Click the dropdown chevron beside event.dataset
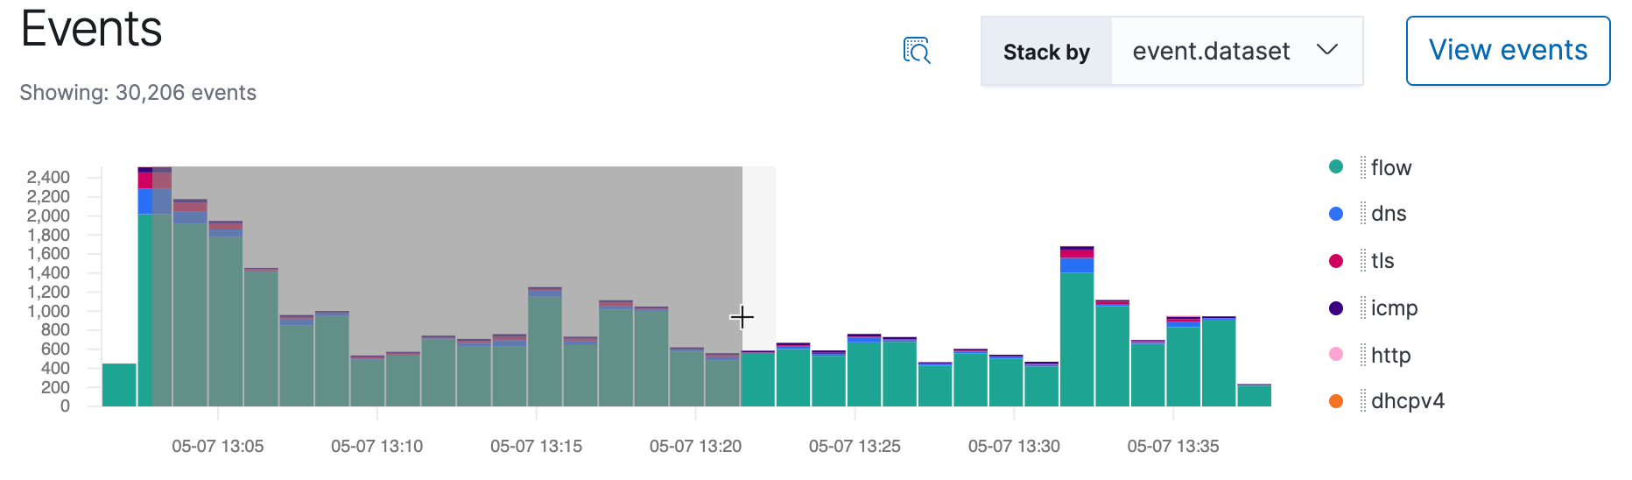 pos(1327,50)
